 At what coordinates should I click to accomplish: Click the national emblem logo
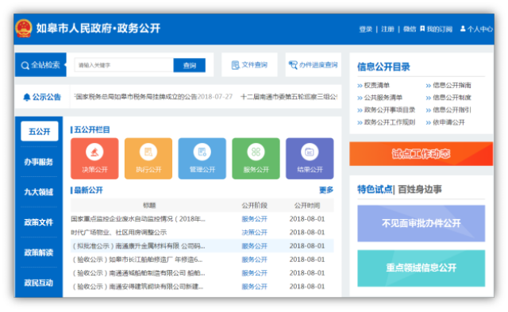(x=24, y=29)
